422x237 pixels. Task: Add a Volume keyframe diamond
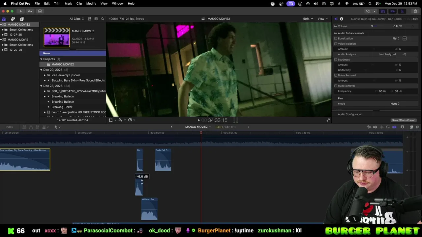coord(413,26)
